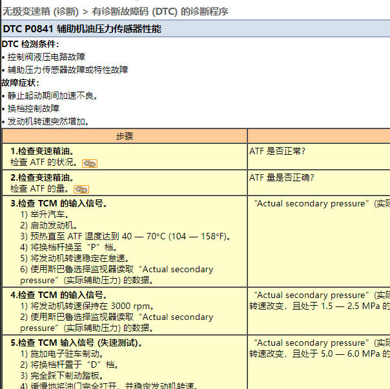Viewport: 390px width, 389px height.
Task: Click the 故障症状 label
Action: pos(20,83)
